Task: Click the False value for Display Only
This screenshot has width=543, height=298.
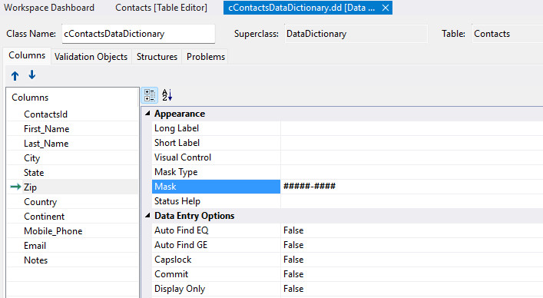Action: [412, 288]
